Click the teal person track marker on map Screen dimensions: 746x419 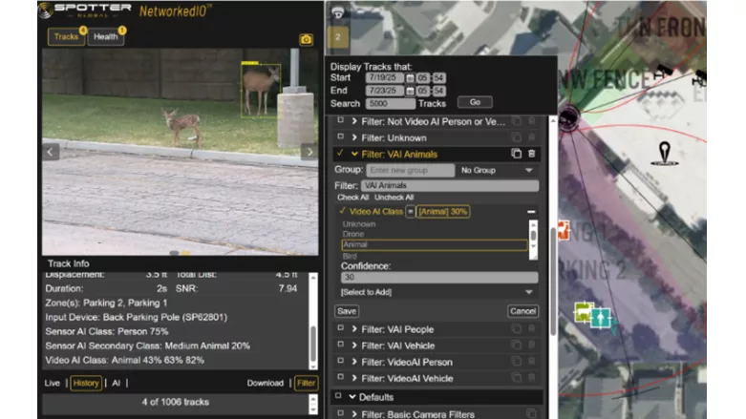tap(601, 318)
